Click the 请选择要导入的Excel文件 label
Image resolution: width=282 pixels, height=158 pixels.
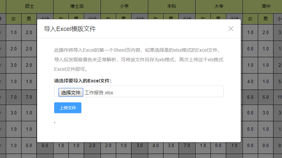(x=83, y=81)
